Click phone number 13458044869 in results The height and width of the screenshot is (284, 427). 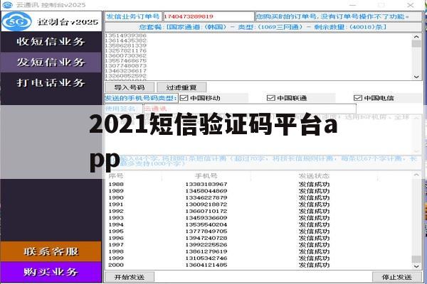click(x=206, y=191)
